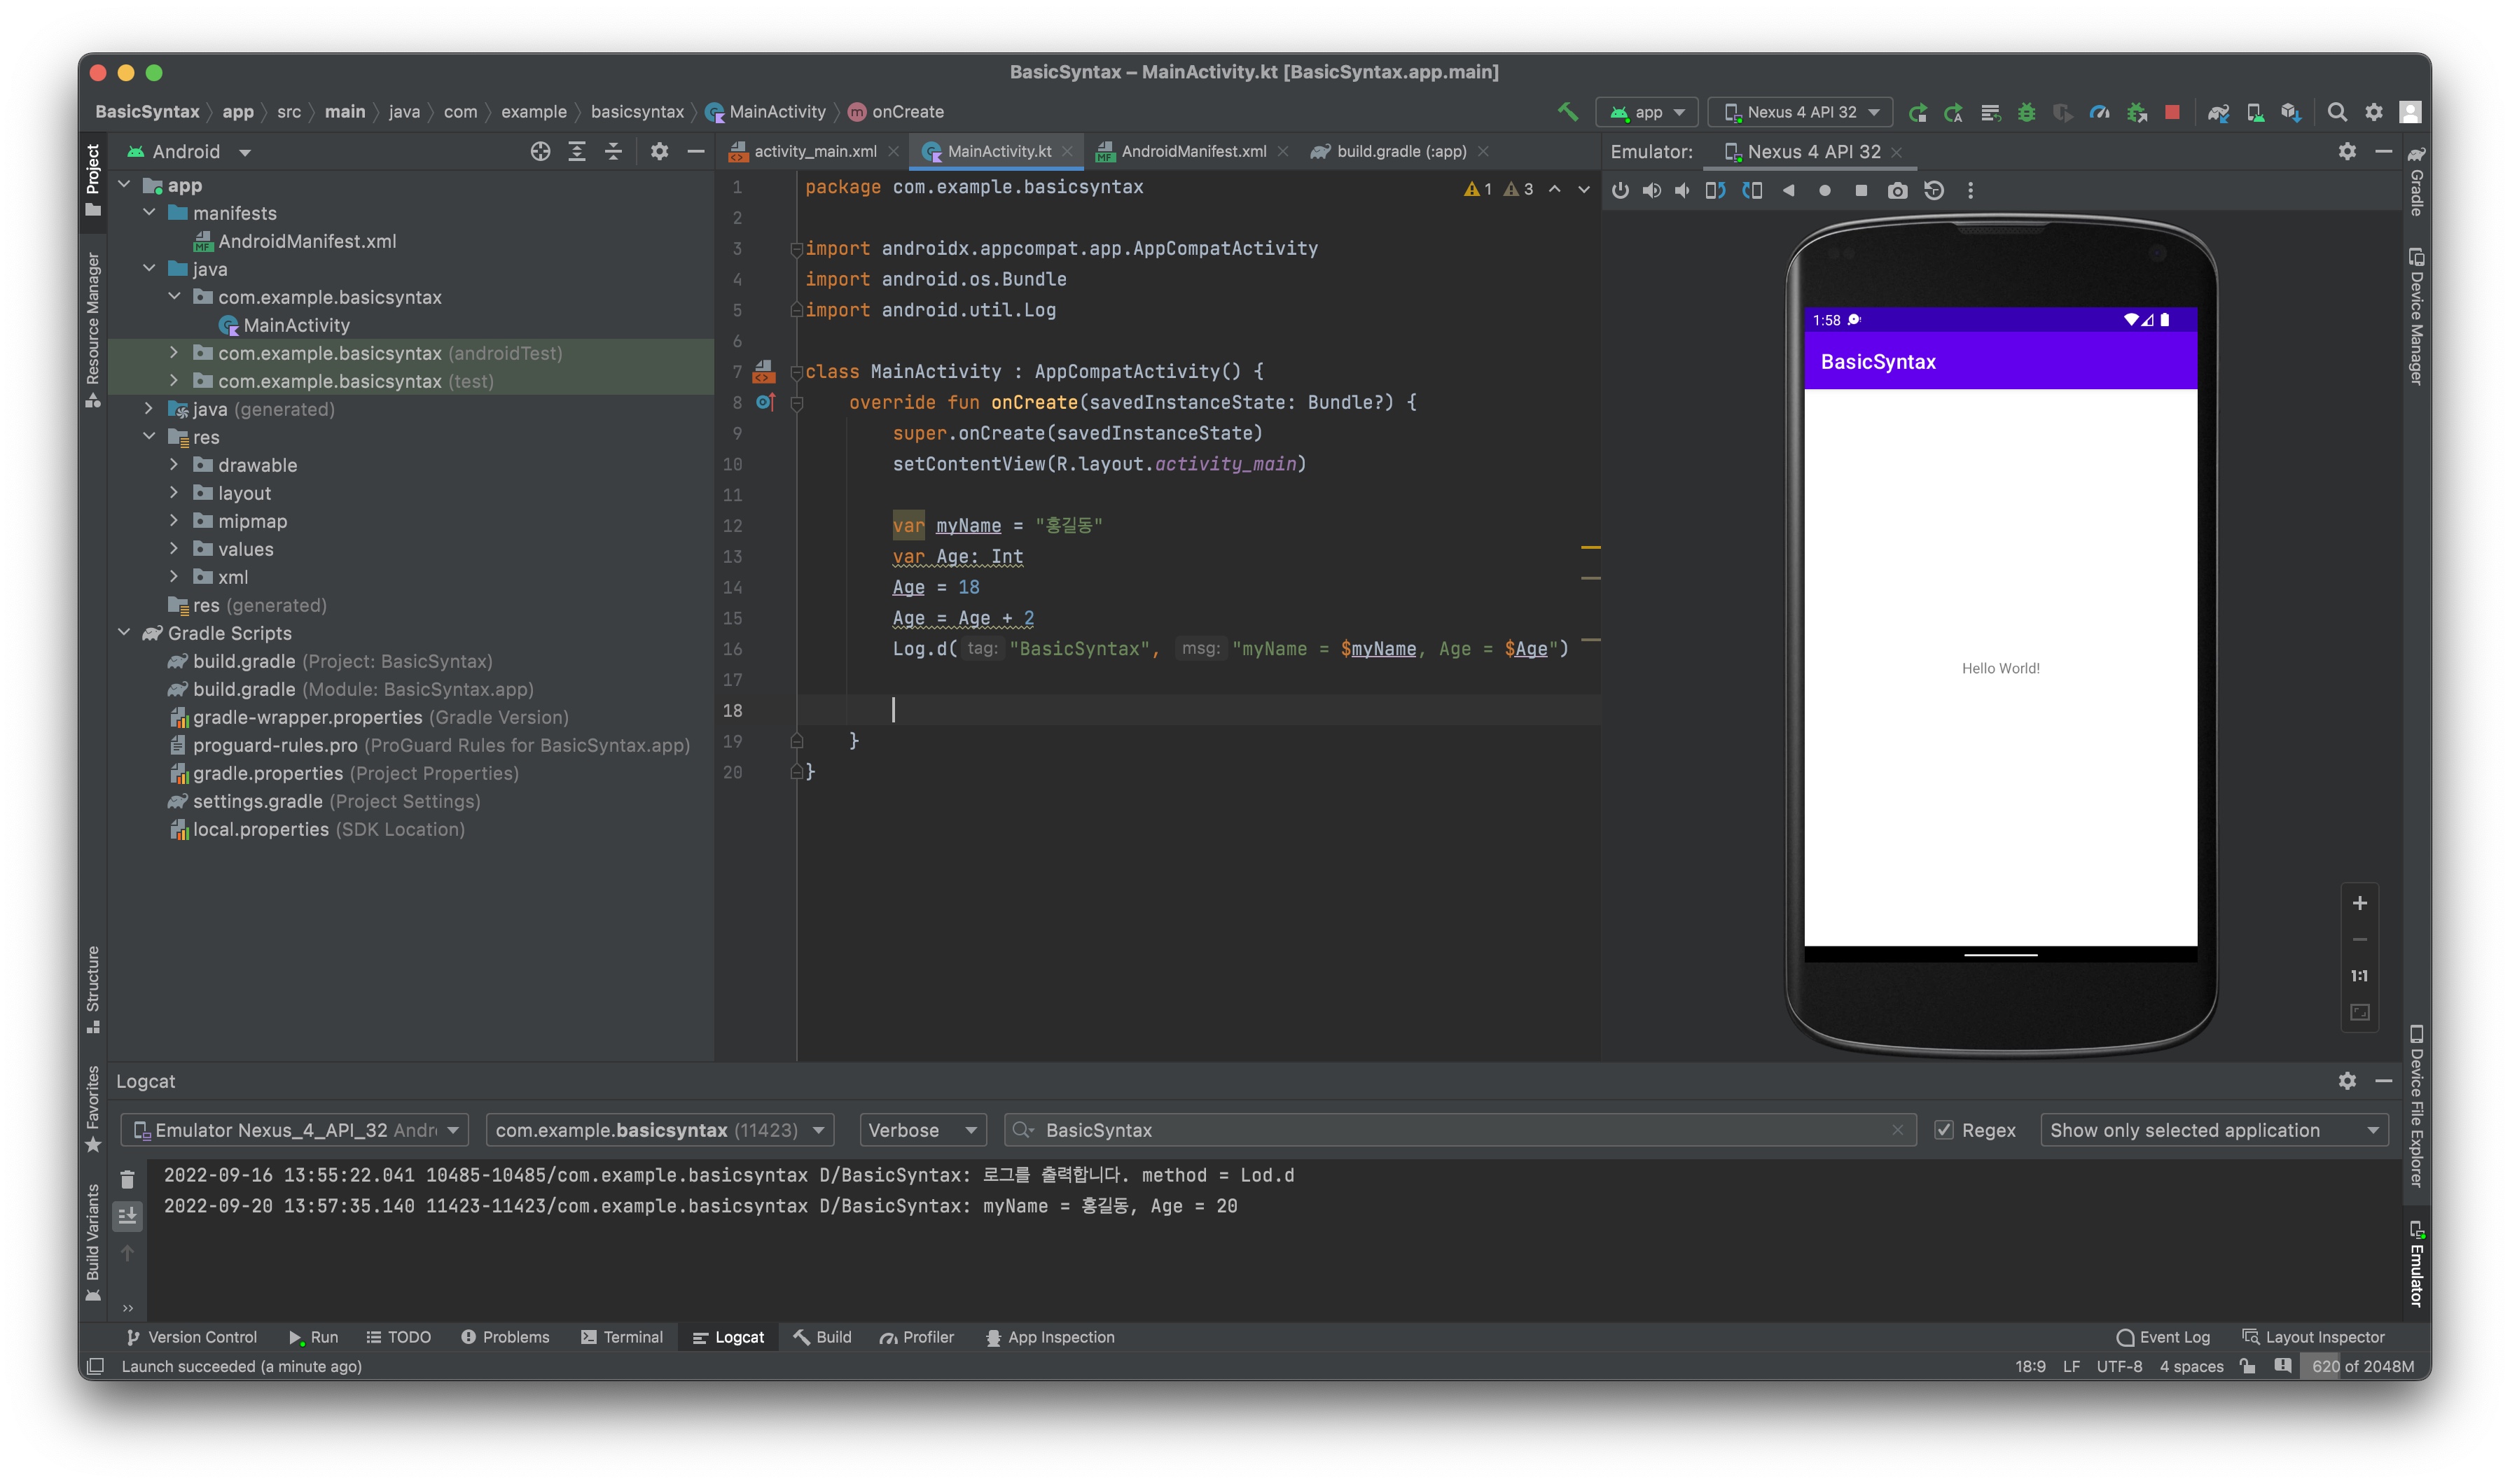Click the onCreate breadcrumb
2510x1484 pixels.
[x=896, y=112]
